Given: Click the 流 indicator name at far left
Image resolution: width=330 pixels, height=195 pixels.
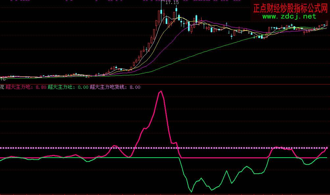Looking at the screenshot, I should (2, 87).
